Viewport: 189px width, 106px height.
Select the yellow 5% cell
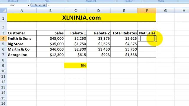[x=76, y=65]
